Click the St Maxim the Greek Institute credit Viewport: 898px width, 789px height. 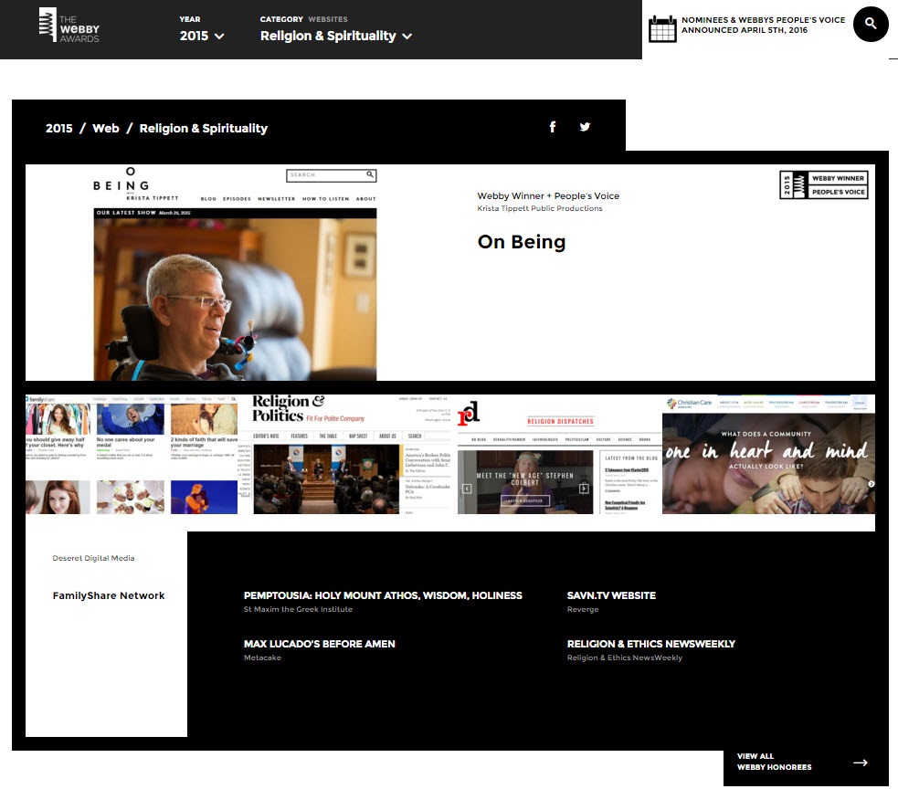pyautogui.click(x=298, y=609)
